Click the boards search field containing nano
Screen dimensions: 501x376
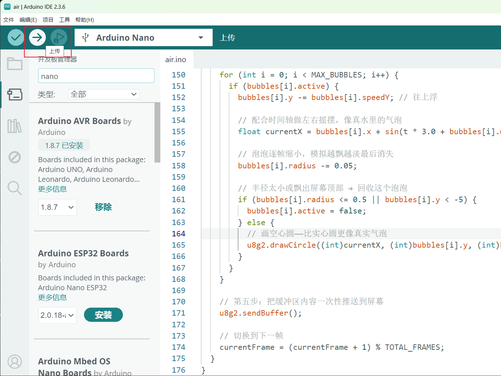(96, 76)
